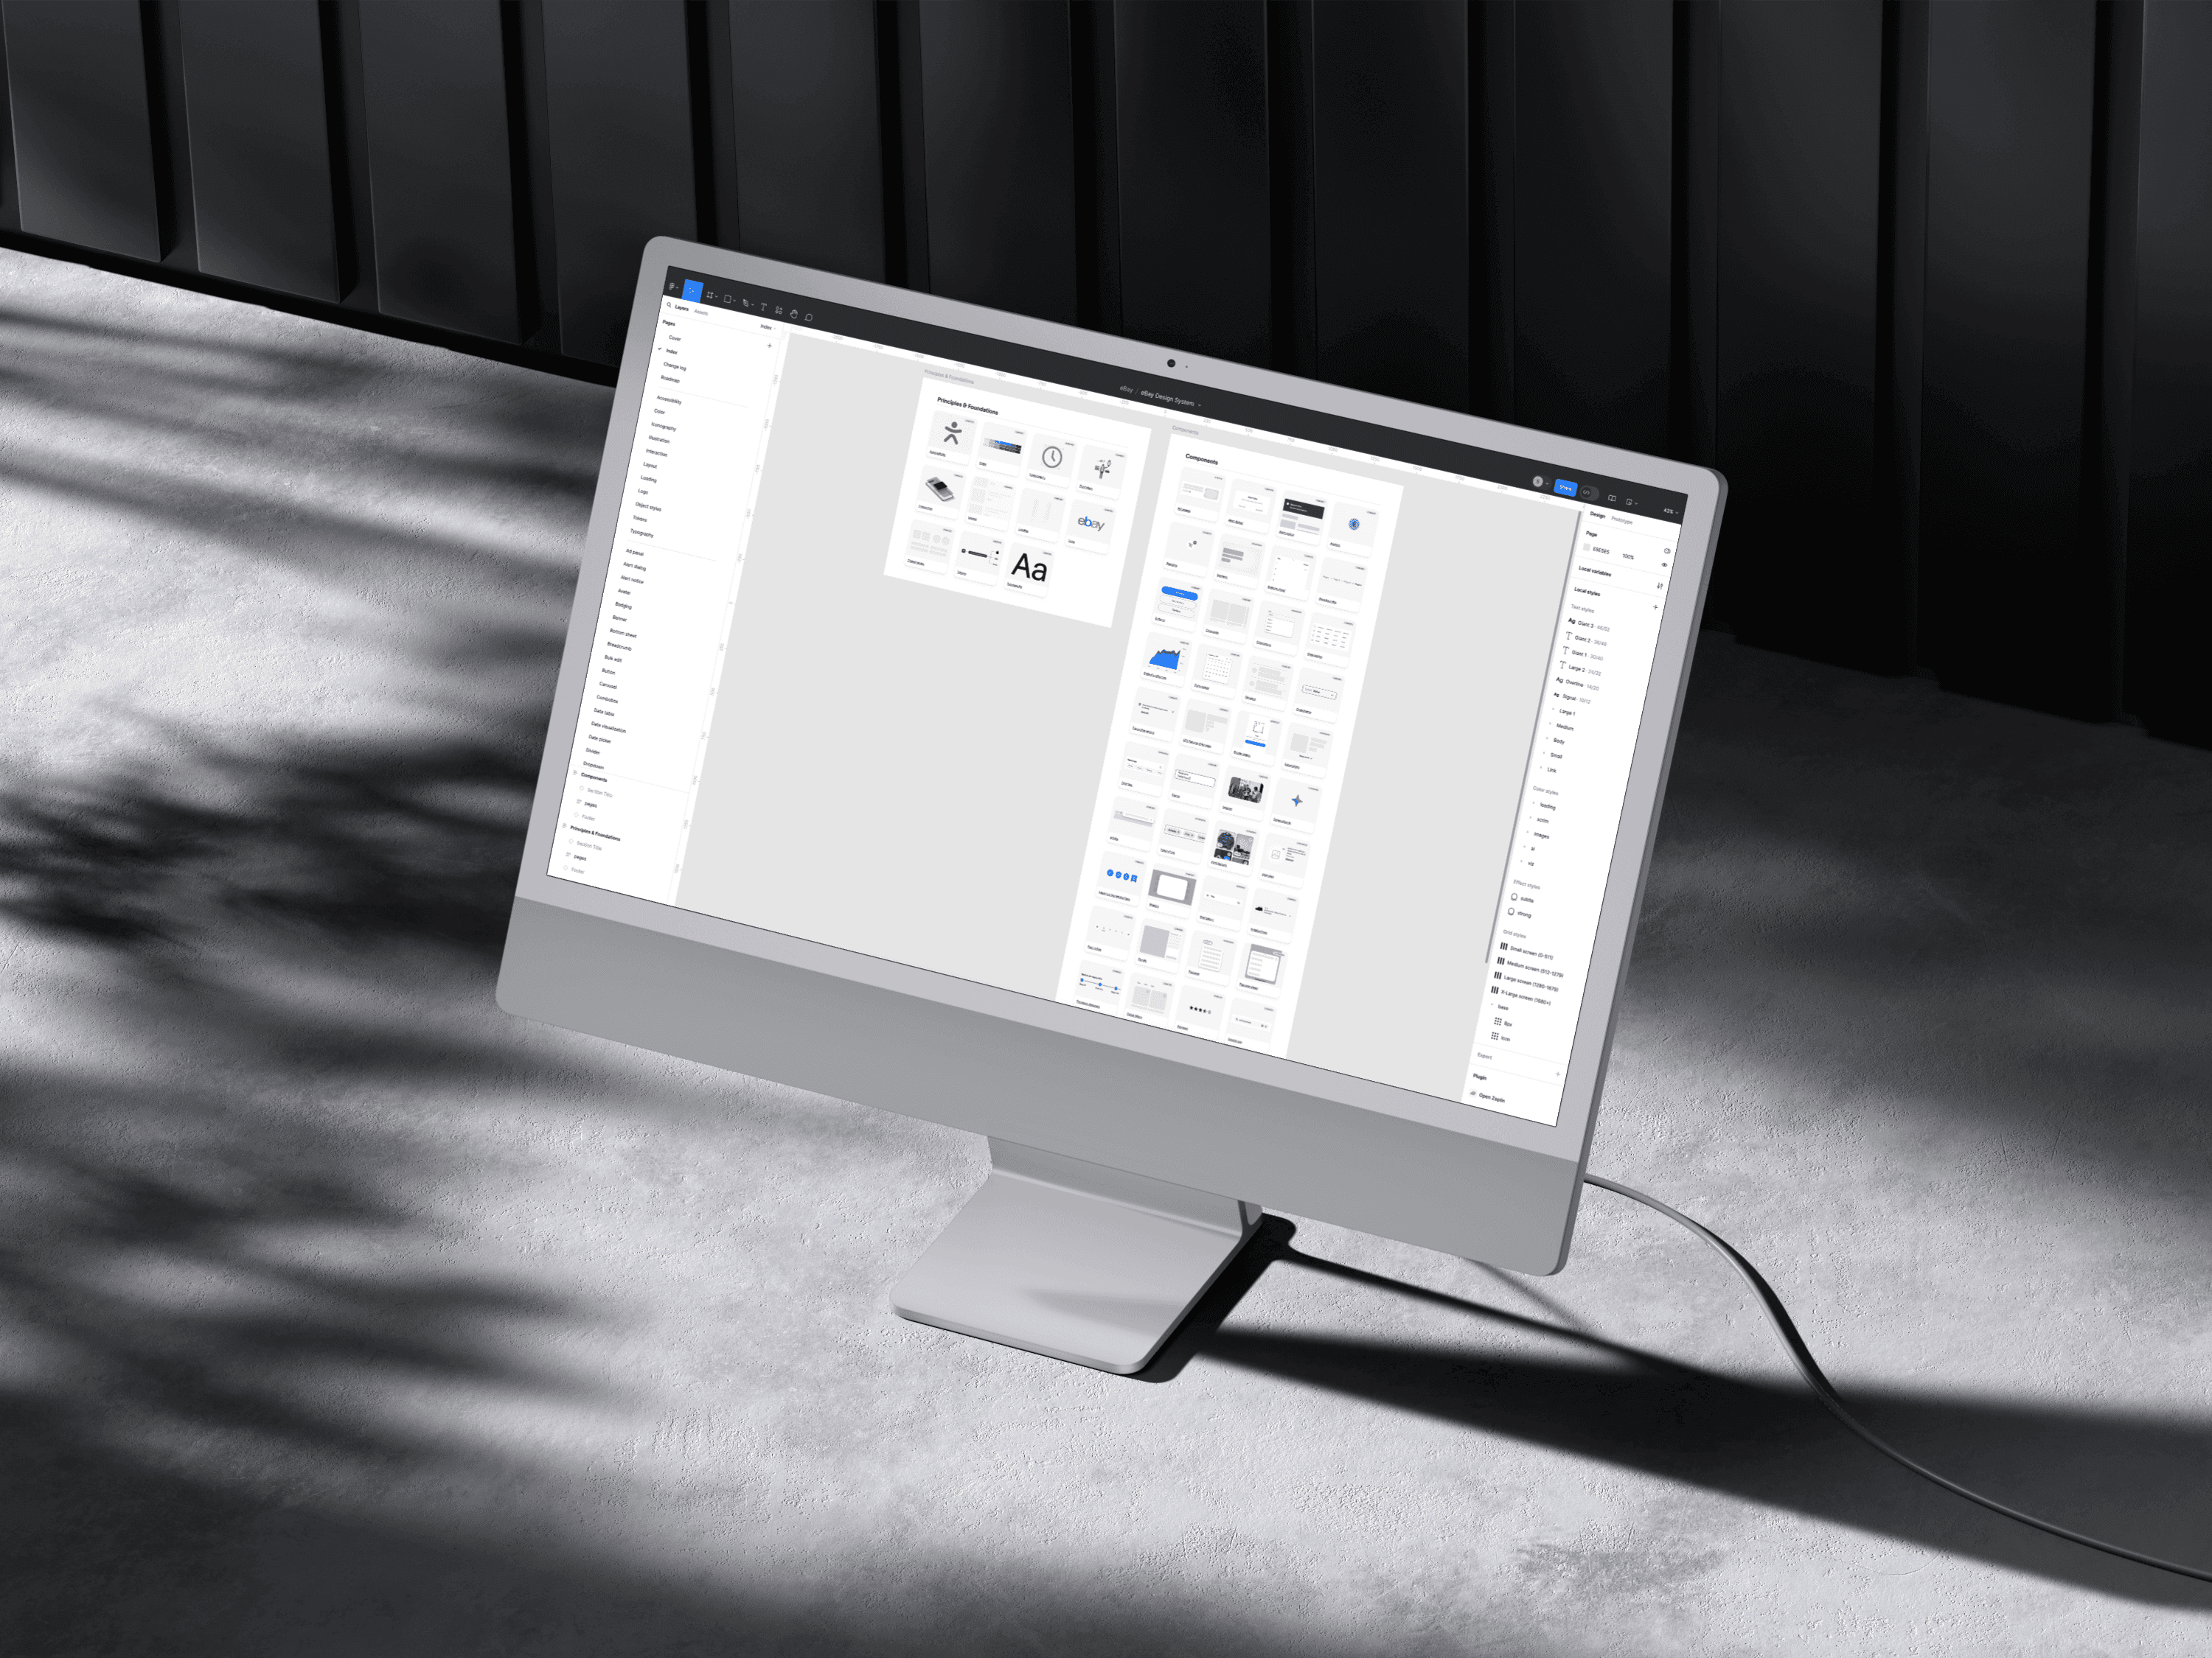
Task: Add a plugin with plus icon
Action: 1557,1074
